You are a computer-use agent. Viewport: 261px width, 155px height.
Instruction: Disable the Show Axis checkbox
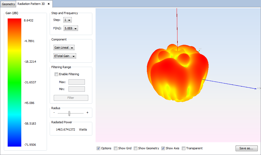(163, 148)
